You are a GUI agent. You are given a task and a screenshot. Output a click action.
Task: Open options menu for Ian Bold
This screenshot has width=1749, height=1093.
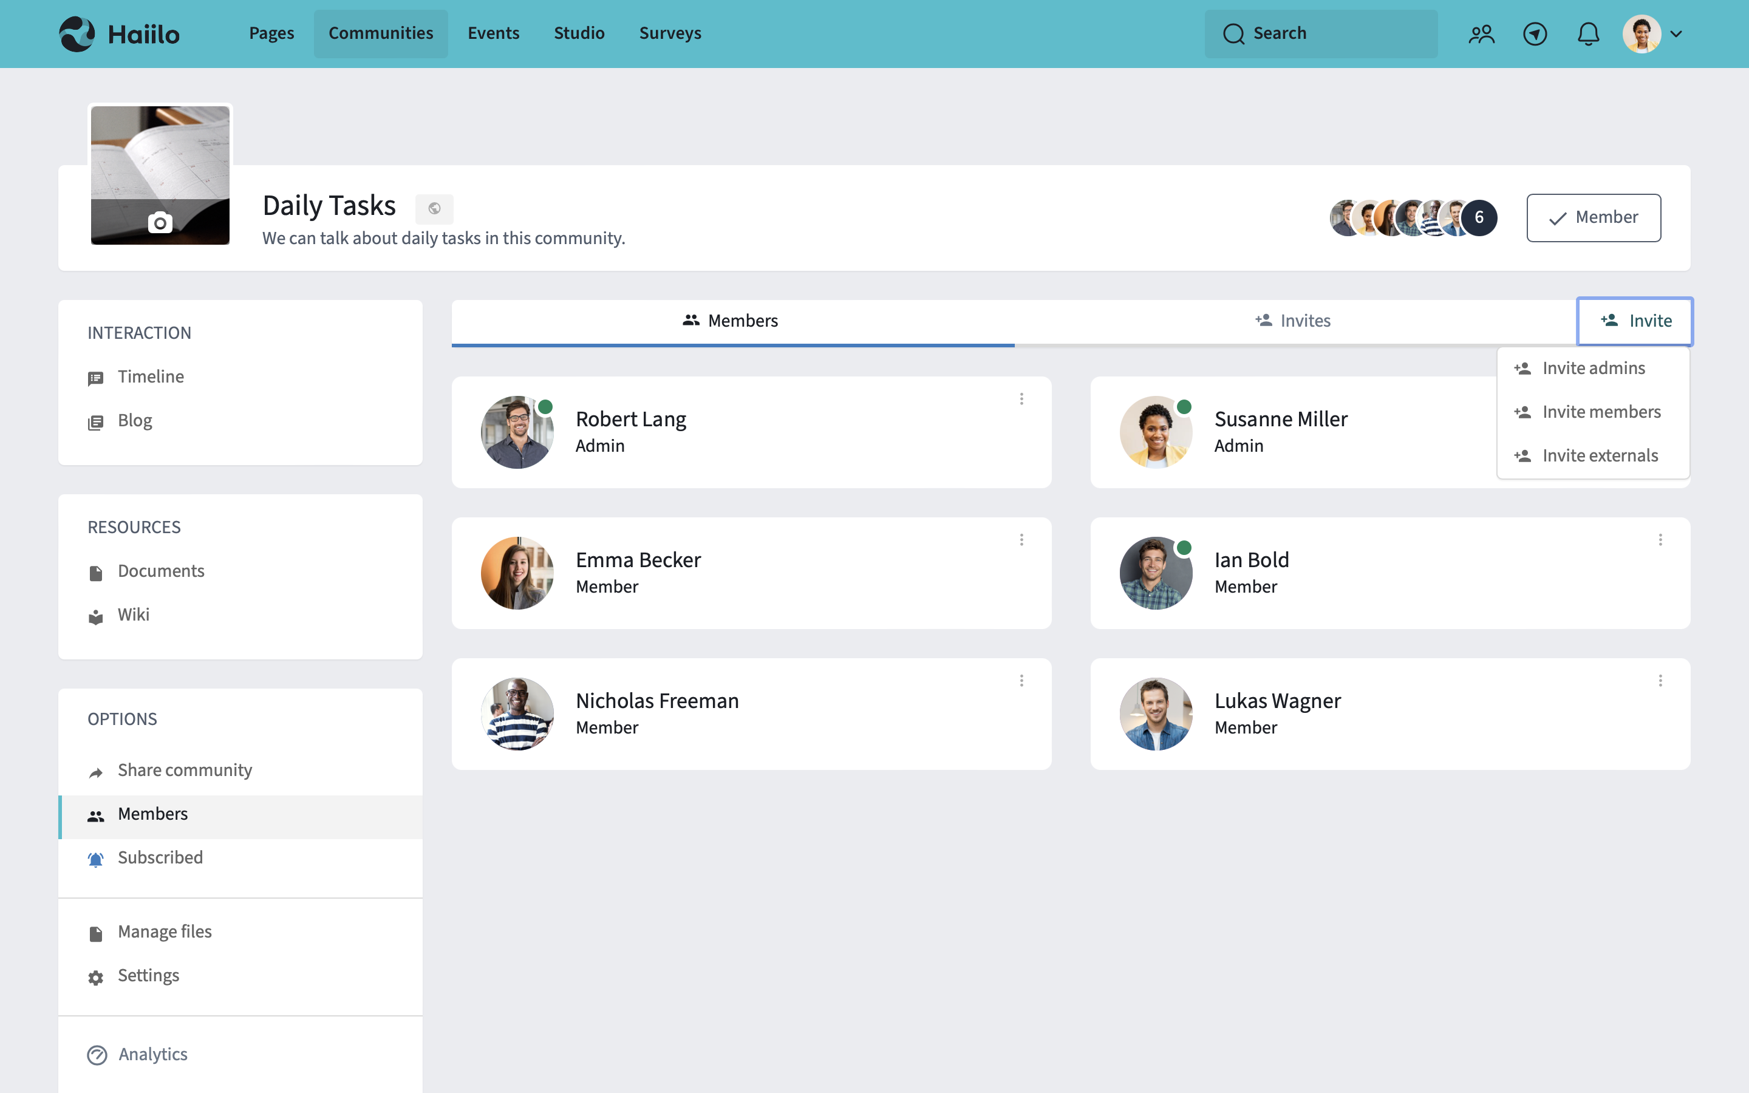coord(1660,540)
